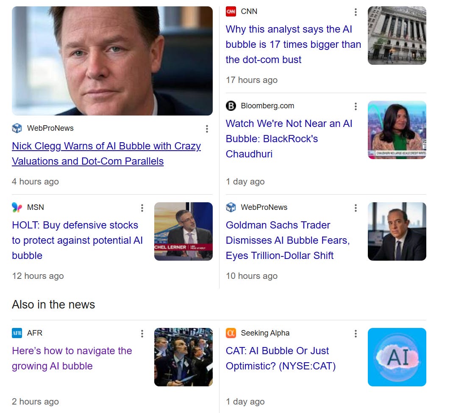The width and height of the screenshot is (453, 413).
Task: Click the MSN source name
Action: point(36,207)
